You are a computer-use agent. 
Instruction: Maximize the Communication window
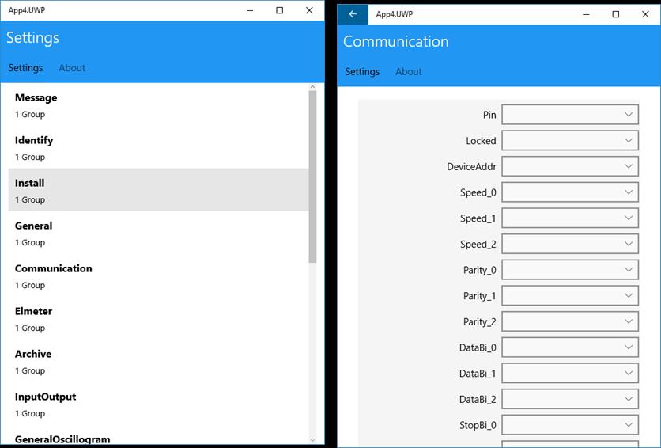(x=615, y=14)
